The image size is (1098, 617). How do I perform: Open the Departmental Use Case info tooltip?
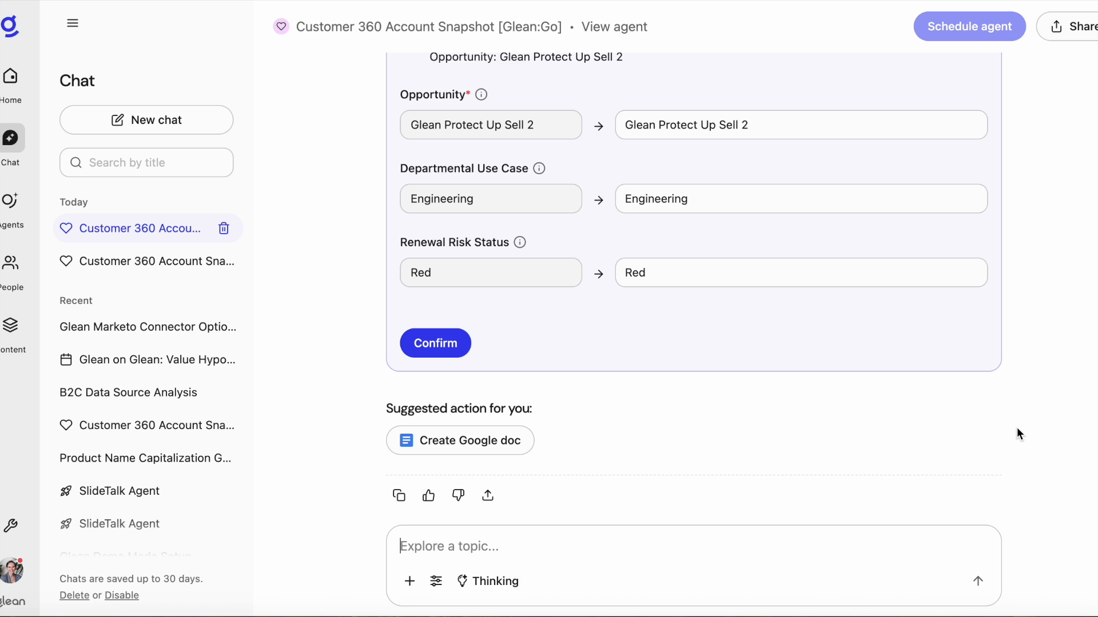539,168
